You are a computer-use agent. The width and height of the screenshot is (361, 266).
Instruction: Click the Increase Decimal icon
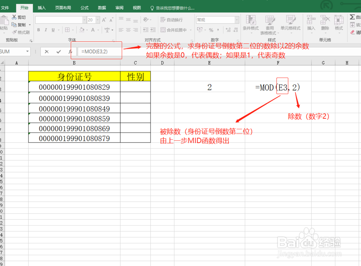pos(228,30)
